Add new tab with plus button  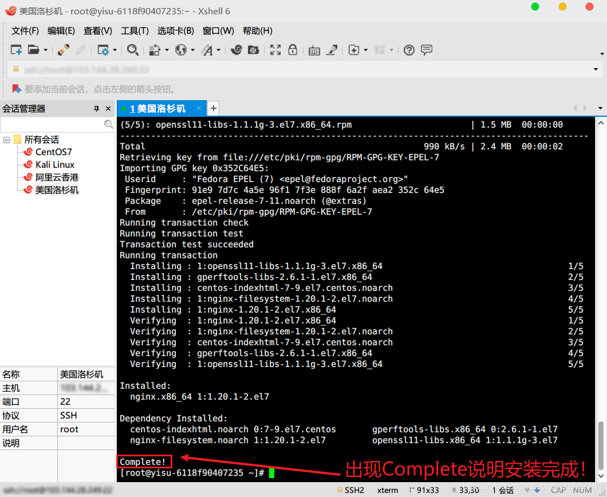(213, 108)
